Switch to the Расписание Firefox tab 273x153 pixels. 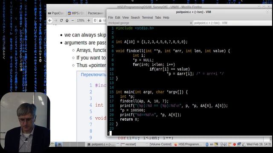pos(96,13)
